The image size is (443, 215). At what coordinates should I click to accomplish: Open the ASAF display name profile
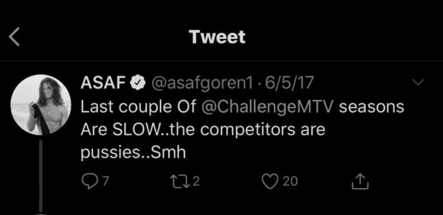point(103,83)
